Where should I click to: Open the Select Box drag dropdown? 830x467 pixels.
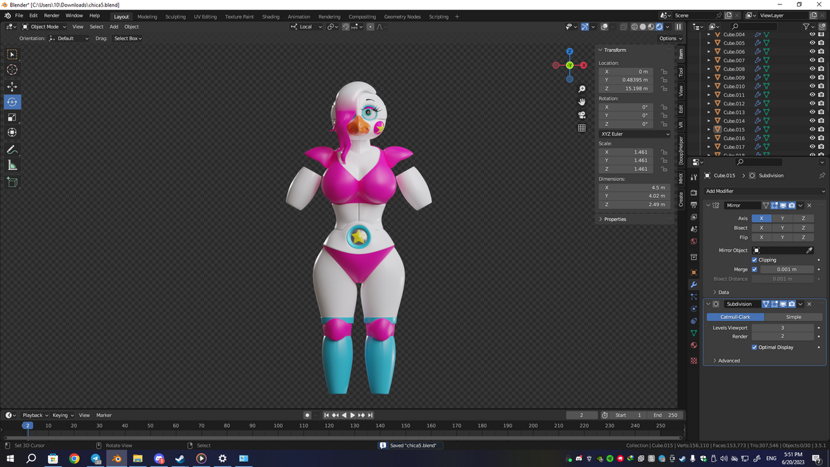tap(128, 38)
